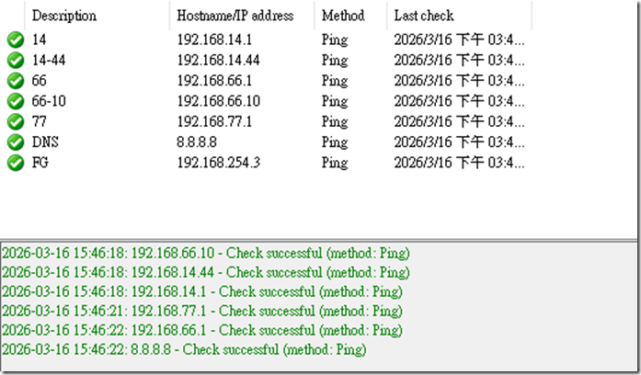
Task: Click status icon for host 77
Action: tap(15, 121)
